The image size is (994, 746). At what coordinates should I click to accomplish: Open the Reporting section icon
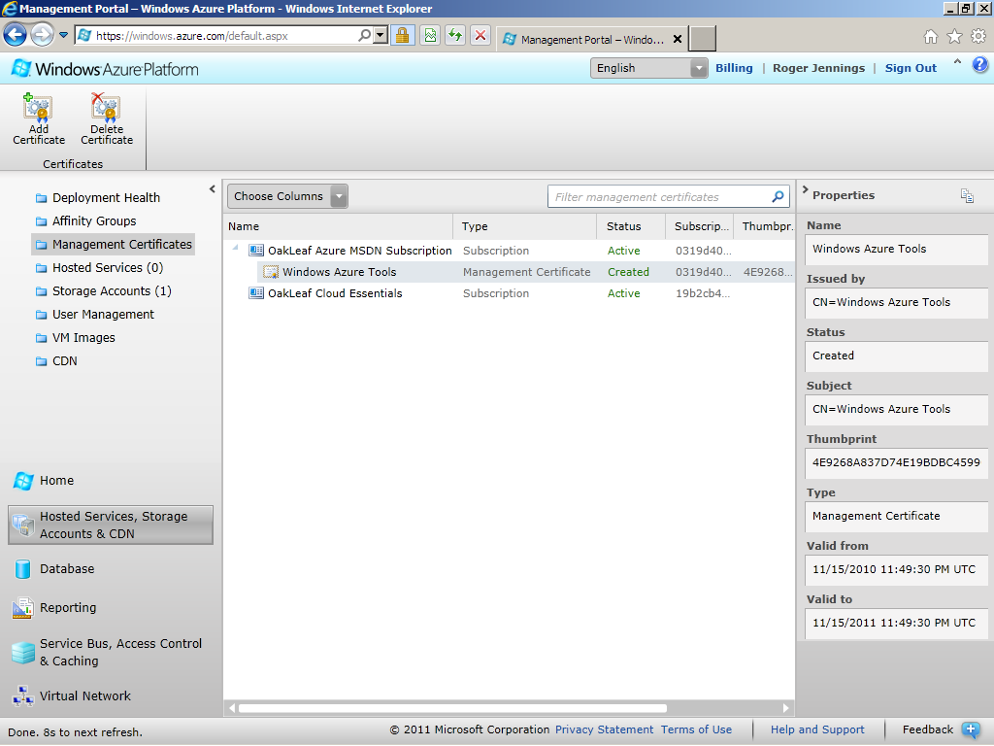tap(23, 608)
